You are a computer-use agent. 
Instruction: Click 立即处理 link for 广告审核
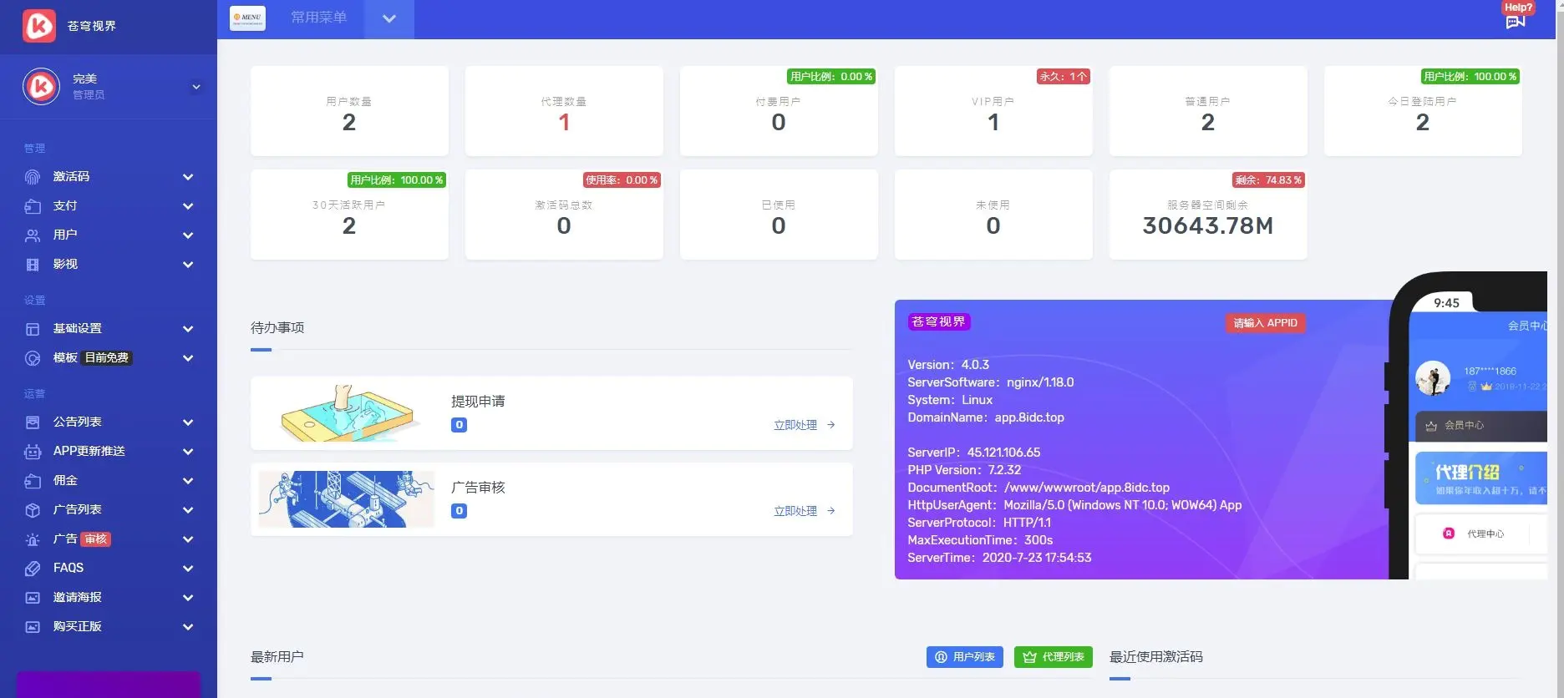pyautogui.click(x=795, y=511)
